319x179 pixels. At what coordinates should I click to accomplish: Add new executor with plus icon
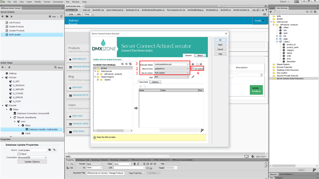pyautogui.click(x=193, y=64)
